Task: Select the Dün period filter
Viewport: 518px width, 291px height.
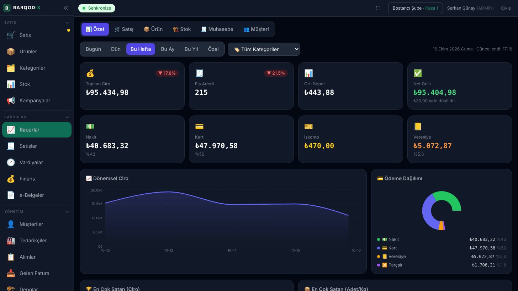Action: click(x=116, y=49)
